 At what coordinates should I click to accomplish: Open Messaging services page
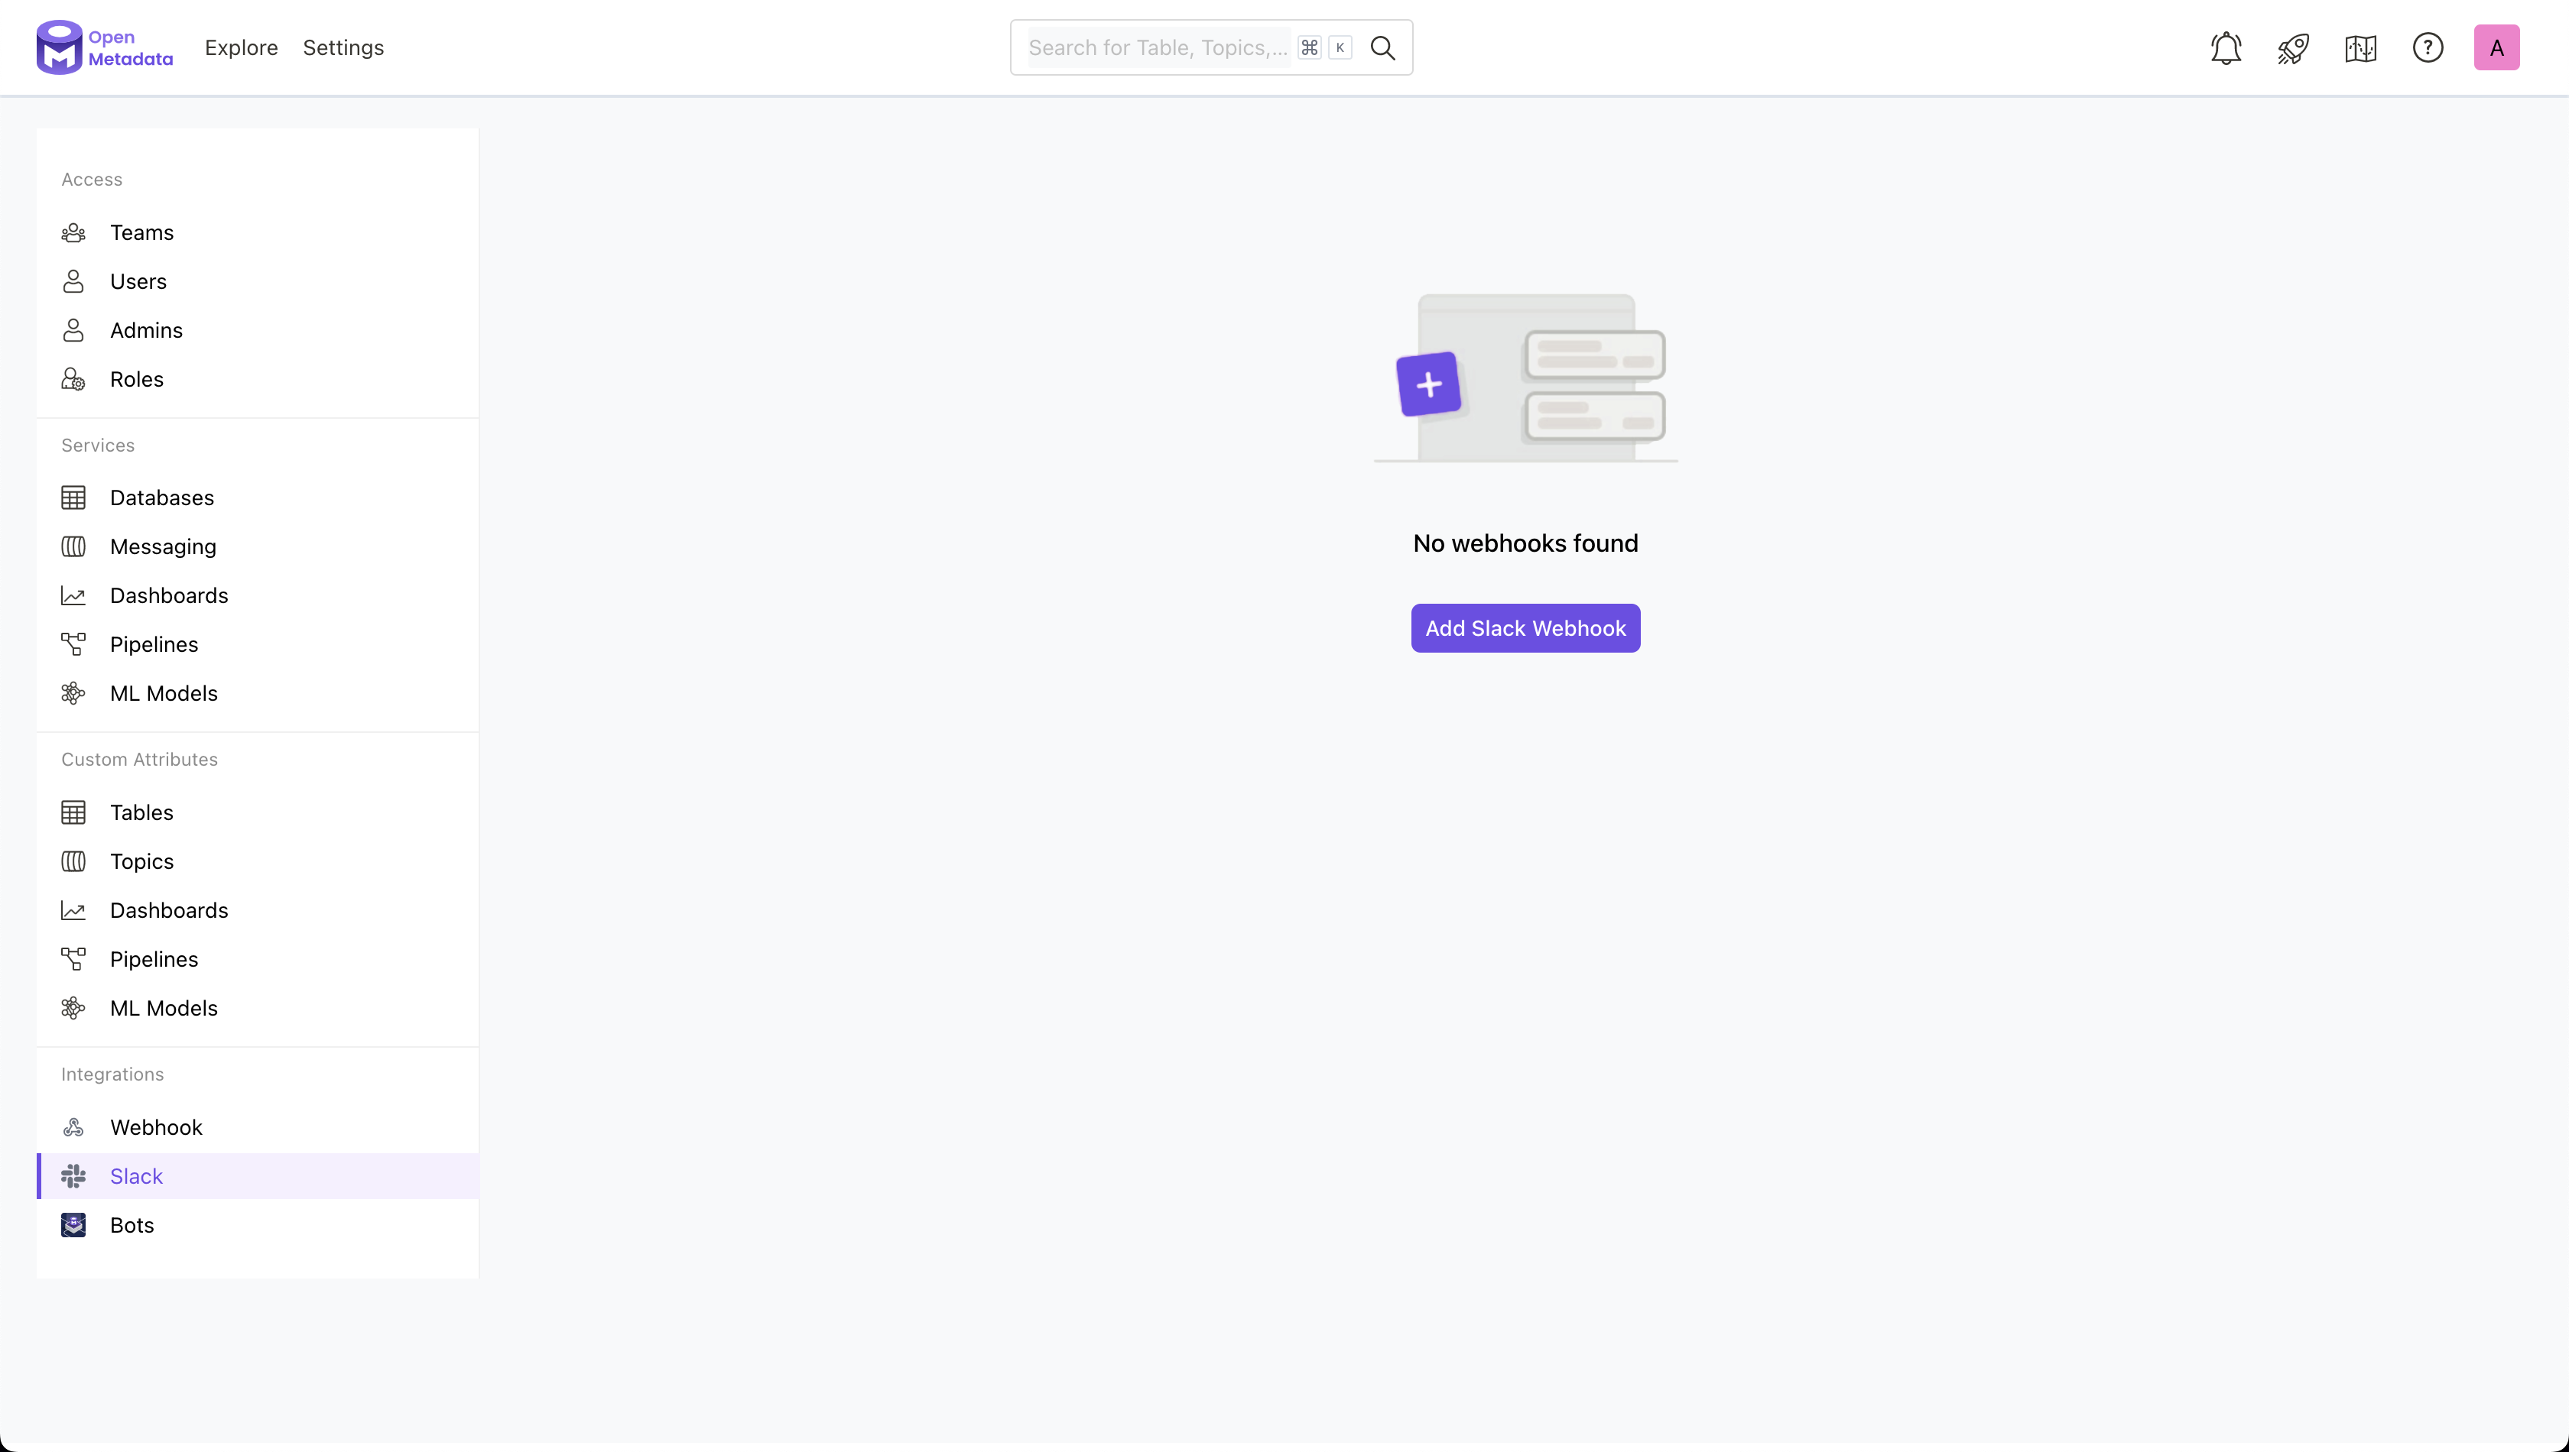coord(163,546)
